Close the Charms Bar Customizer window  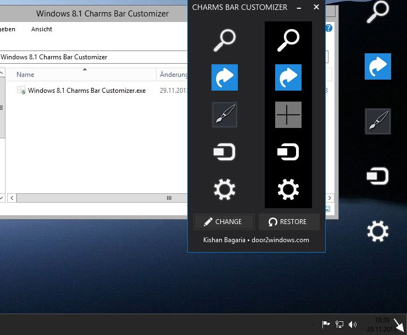pyautogui.click(x=316, y=7)
